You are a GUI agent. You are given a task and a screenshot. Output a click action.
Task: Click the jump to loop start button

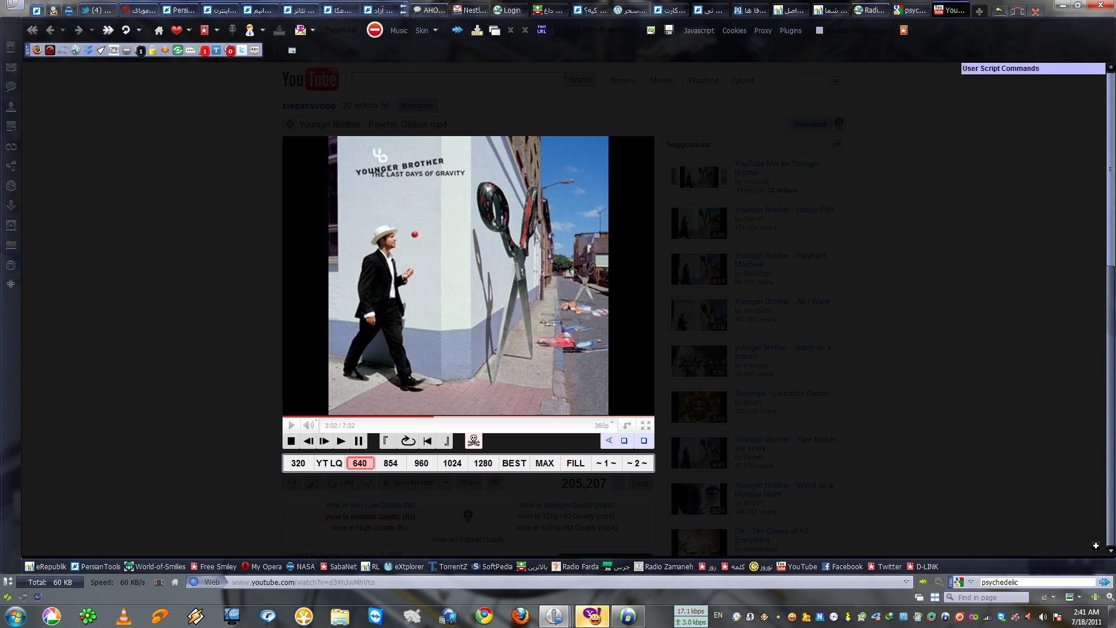click(x=428, y=441)
